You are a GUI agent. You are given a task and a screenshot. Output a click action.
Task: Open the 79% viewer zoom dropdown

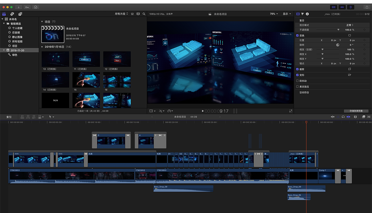click(274, 14)
